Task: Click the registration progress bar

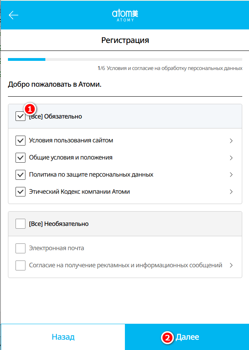Action: coord(125,59)
